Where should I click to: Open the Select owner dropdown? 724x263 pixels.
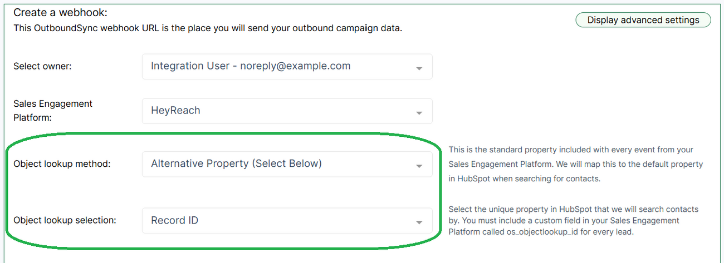click(x=287, y=66)
